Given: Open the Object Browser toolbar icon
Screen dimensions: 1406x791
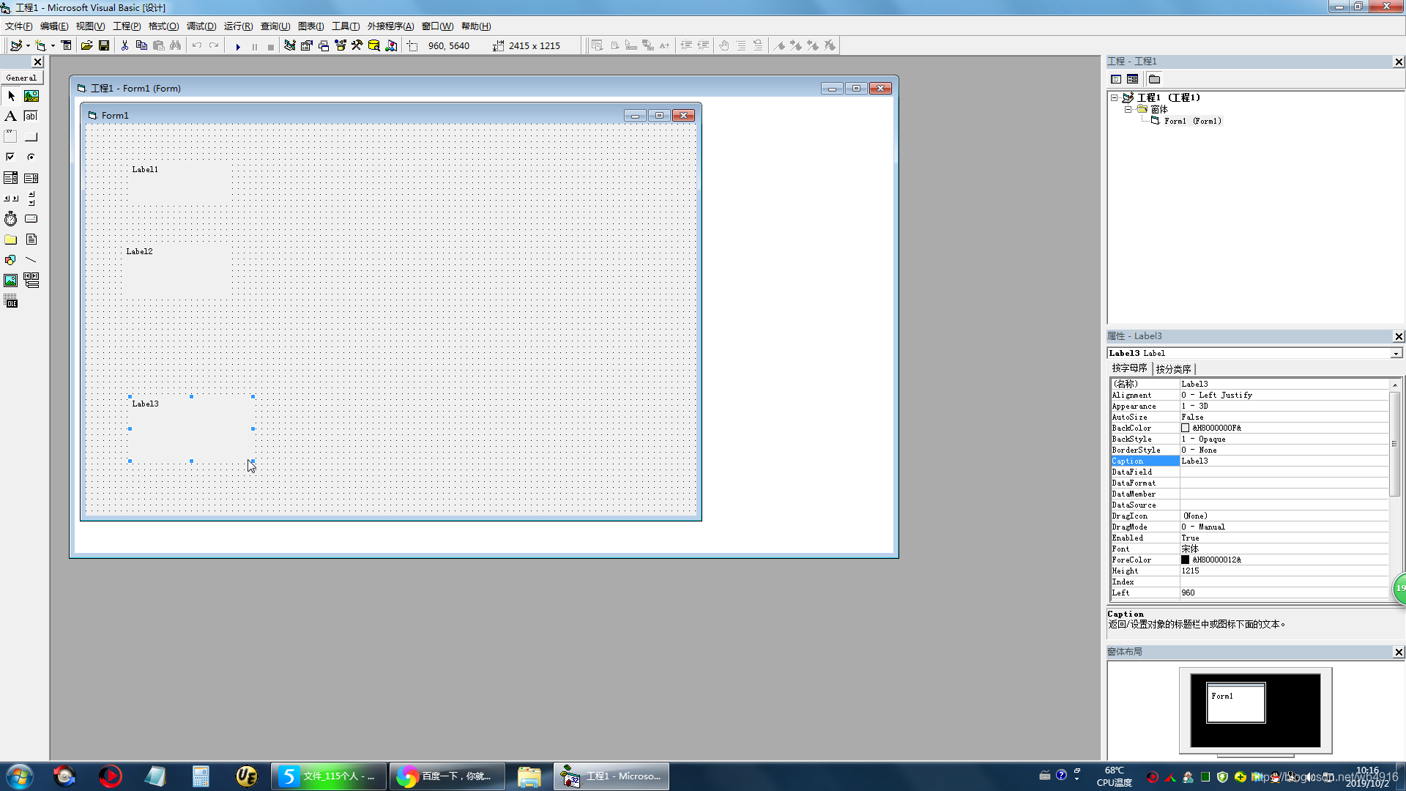Looking at the screenshot, I should 341,46.
